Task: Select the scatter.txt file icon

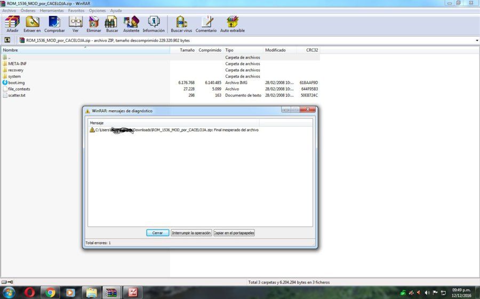Action: click(x=5, y=95)
